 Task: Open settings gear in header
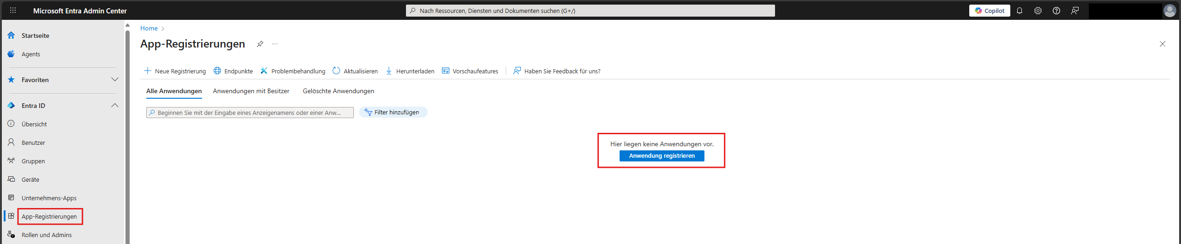tap(1038, 11)
